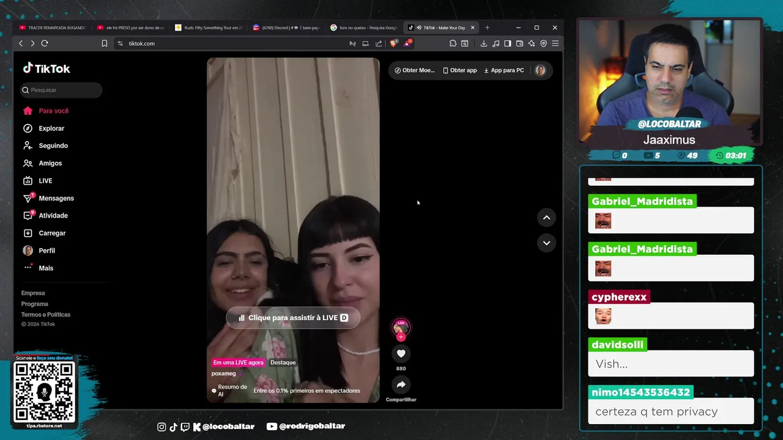
Task: Select Para você in TikTok sidebar
Action: pyautogui.click(x=46, y=111)
